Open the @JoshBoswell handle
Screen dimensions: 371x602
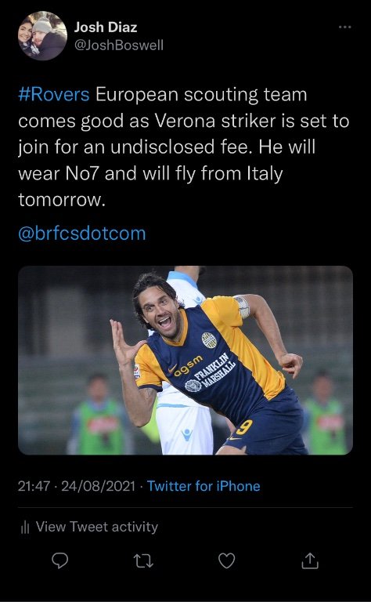pyautogui.click(x=119, y=45)
